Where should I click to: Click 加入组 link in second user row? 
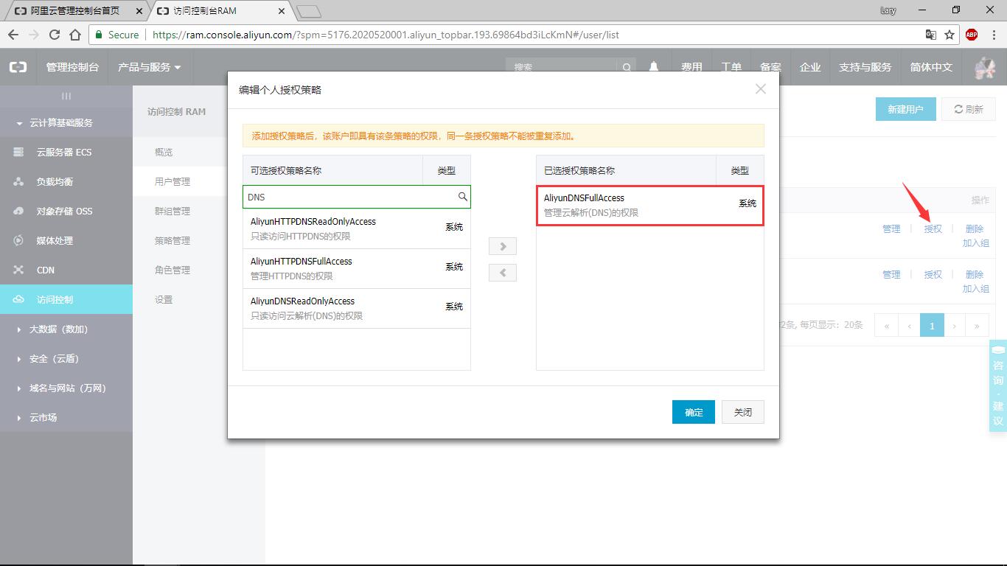coord(975,289)
